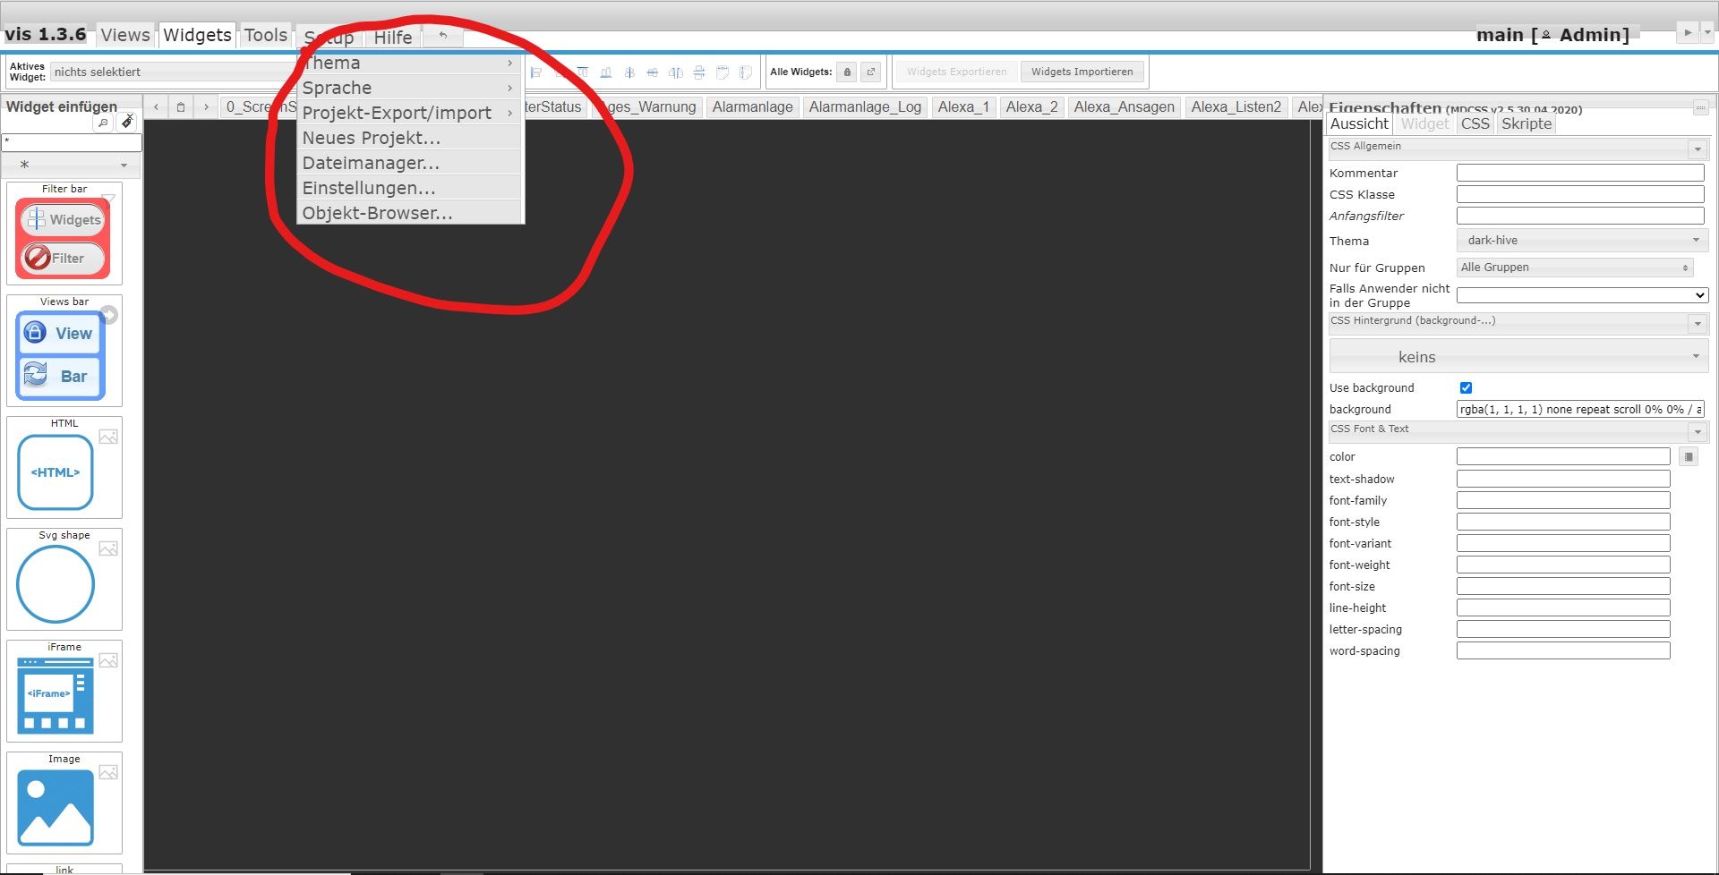Click the Kommentar input field
1719x875 pixels.
pyautogui.click(x=1580, y=173)
